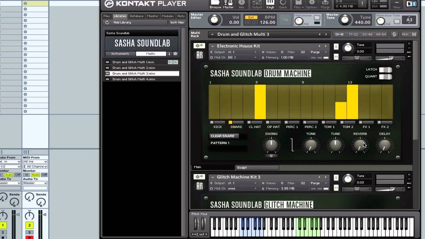Solo the Electronic House Kit
Viewport: 425px width, 239px height.
[336, 47]
